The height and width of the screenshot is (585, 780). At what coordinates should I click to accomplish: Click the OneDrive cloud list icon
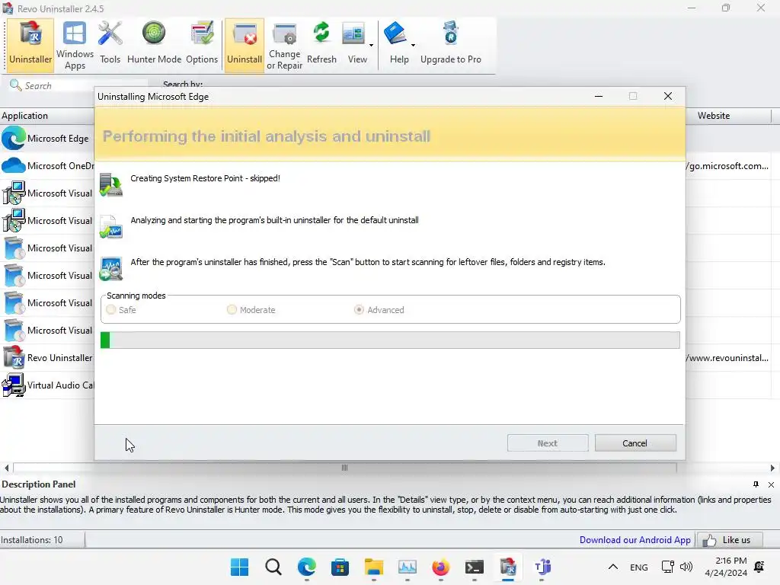pos(14,165)
